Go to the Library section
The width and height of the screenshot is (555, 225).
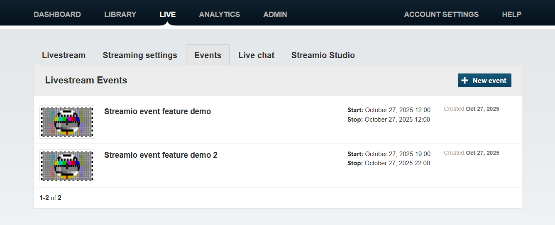click(x=120, y=14)
